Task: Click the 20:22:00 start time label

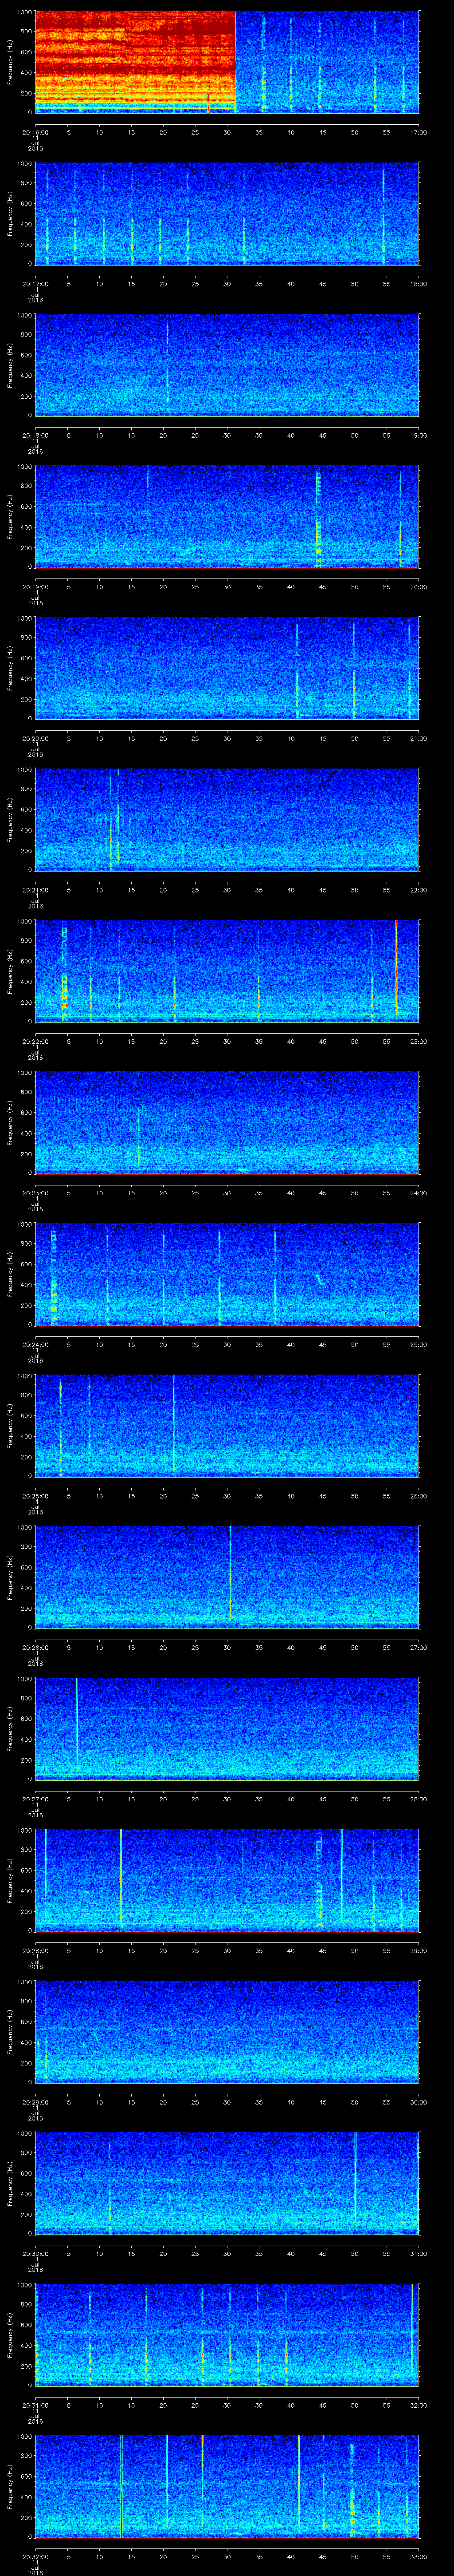Action: pos(35,1041)
